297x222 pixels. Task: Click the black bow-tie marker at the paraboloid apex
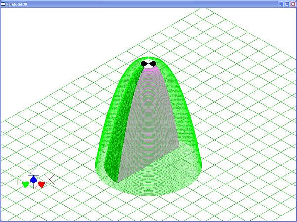(x=148, y=64)
